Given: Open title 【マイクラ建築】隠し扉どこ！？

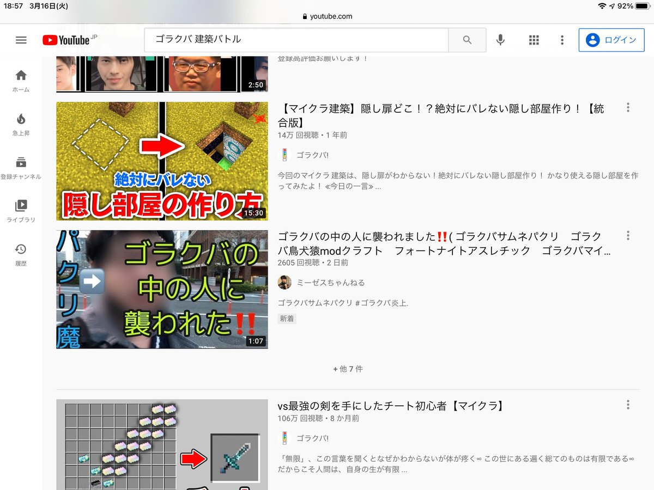Looking at the screenshot, I should coord(441,115).
